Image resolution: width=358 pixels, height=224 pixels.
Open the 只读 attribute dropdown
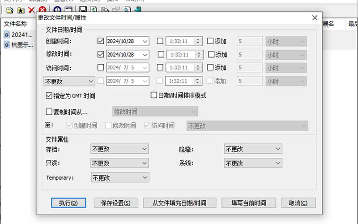[x=119, y=163]
